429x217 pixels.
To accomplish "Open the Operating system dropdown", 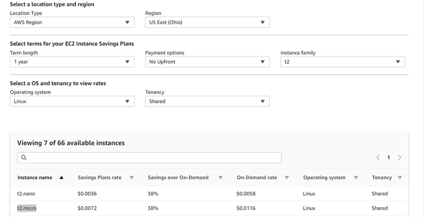I will (x=72, y=101).
